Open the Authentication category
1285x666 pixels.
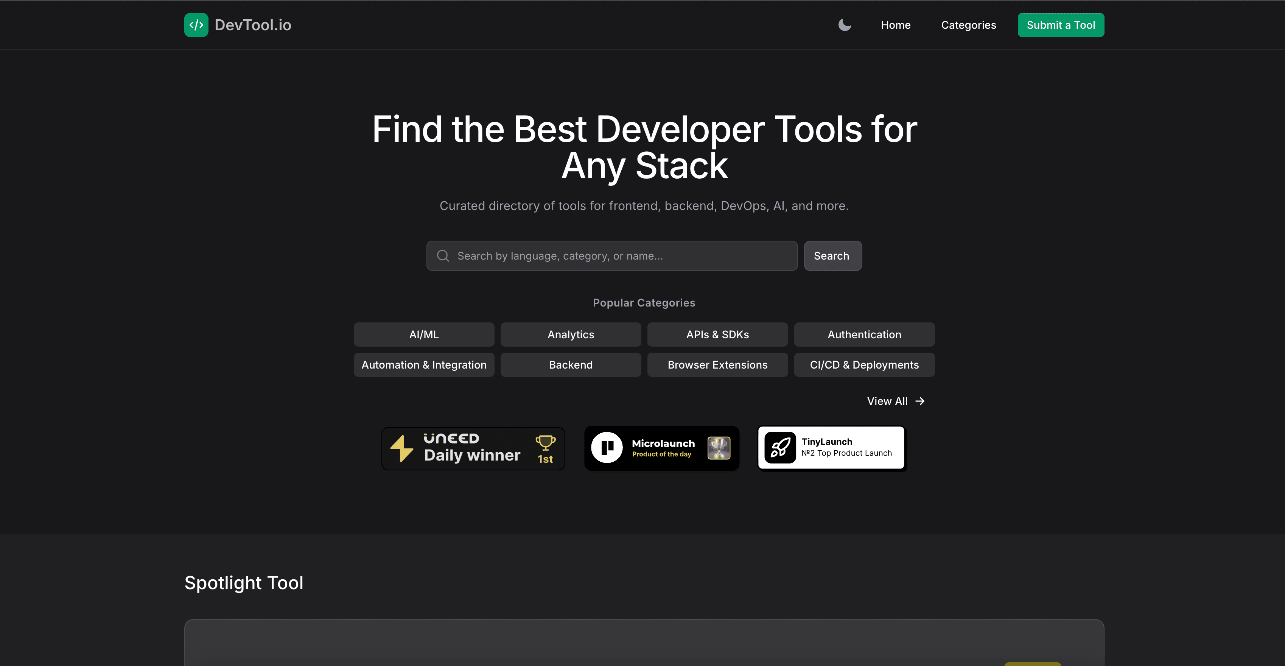(864, 334)
